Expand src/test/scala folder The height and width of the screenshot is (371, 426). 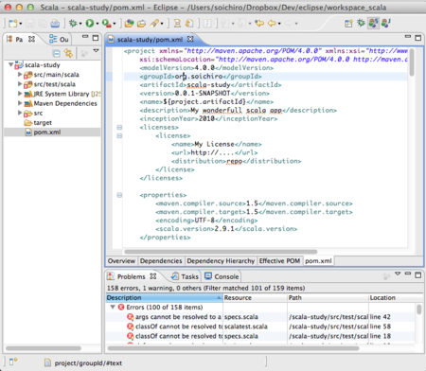(x=20, y=84)
